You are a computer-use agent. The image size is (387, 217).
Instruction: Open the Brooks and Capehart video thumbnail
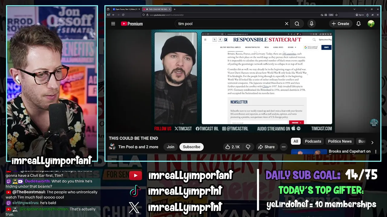[x=309, y=152]
